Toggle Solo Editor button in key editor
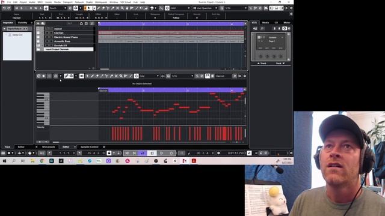Screen dimensions: 385x216 (x=38, y=76)
